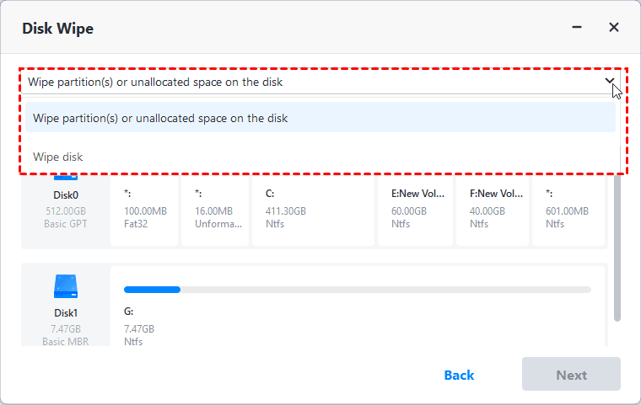This screenshot has height=405, width=641.
Task: Select the Disk0 512.00GB Basic GPT entry
Action: [65, 209]
